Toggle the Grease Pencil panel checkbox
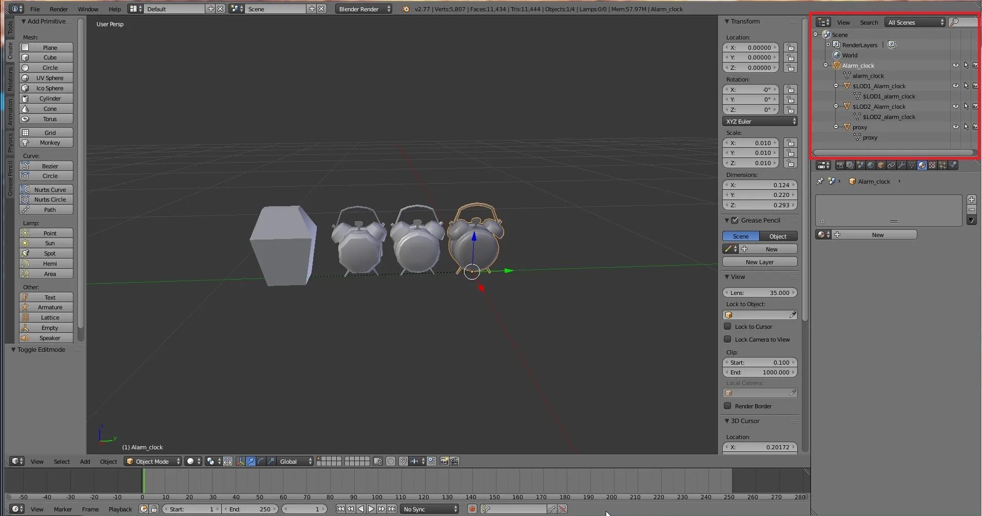The width and height of the screenshot is (982, 516). point(735,220)
